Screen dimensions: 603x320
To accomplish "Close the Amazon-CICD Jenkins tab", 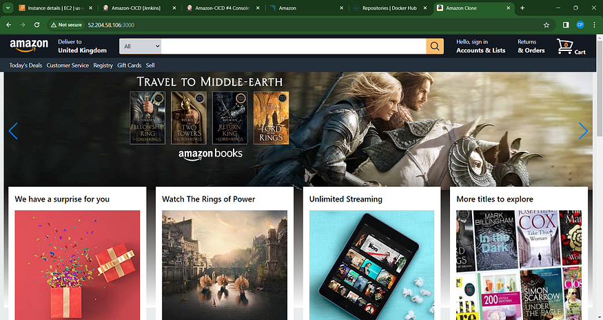I will click(x=174, y=8).
